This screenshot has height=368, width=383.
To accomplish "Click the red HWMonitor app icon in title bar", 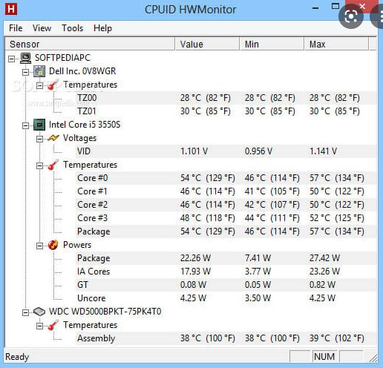I will pyautogui.click(x=11, y=9).
